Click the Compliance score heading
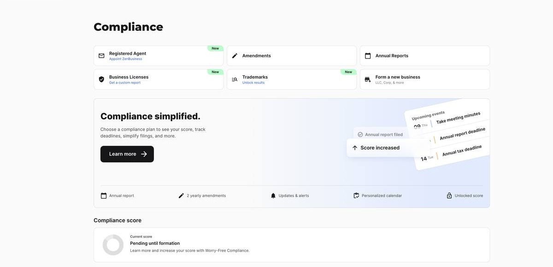Screen dimensions: 553x267 [118, 220]
